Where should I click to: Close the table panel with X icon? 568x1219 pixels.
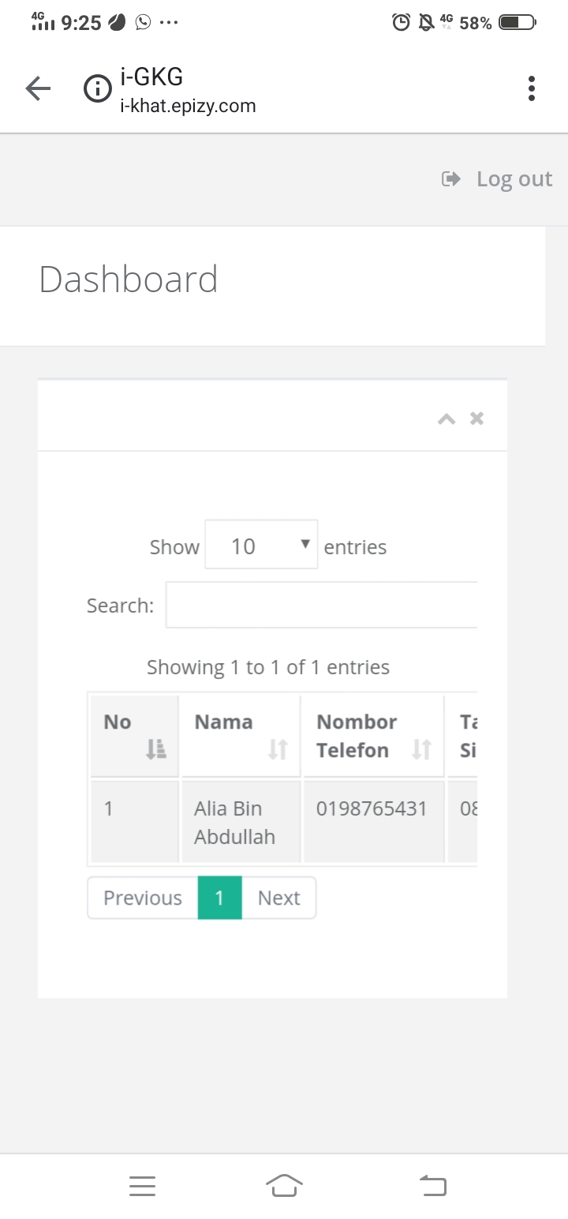tap(476, 418)
